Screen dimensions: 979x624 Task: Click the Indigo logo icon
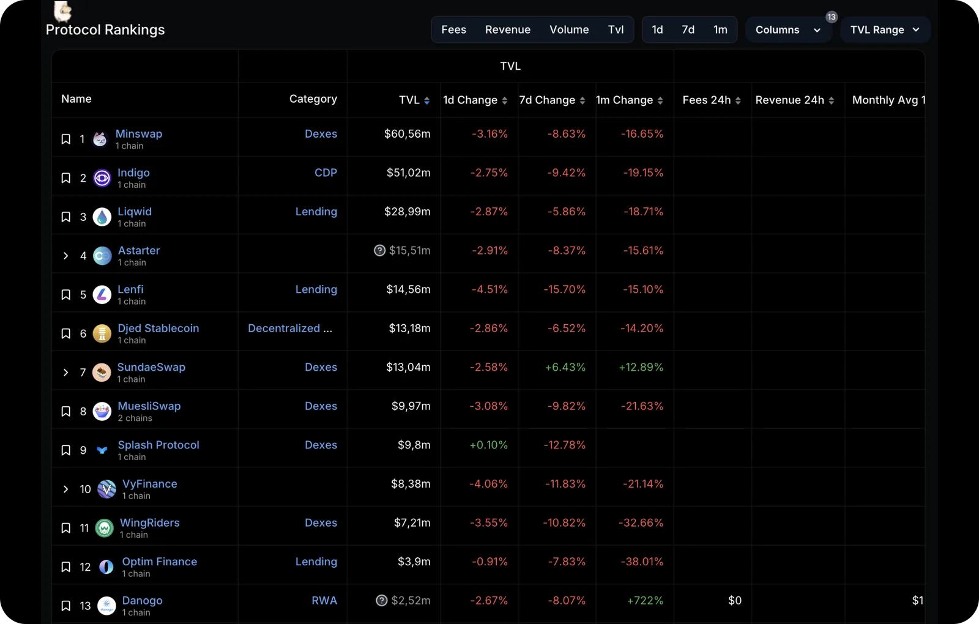tap(102, 178)
